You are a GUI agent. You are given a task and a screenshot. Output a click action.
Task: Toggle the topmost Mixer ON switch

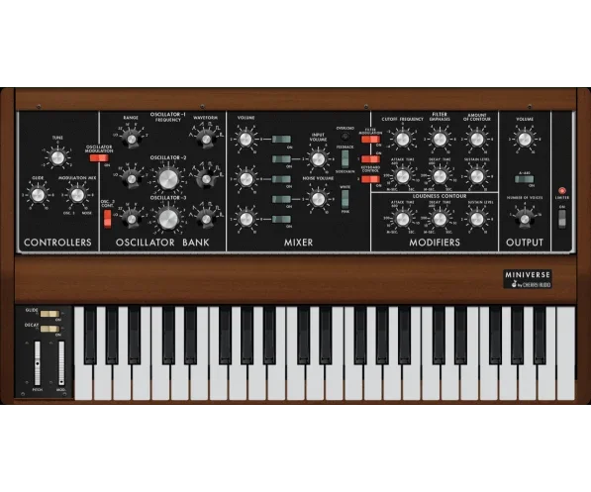coord(281,140)
